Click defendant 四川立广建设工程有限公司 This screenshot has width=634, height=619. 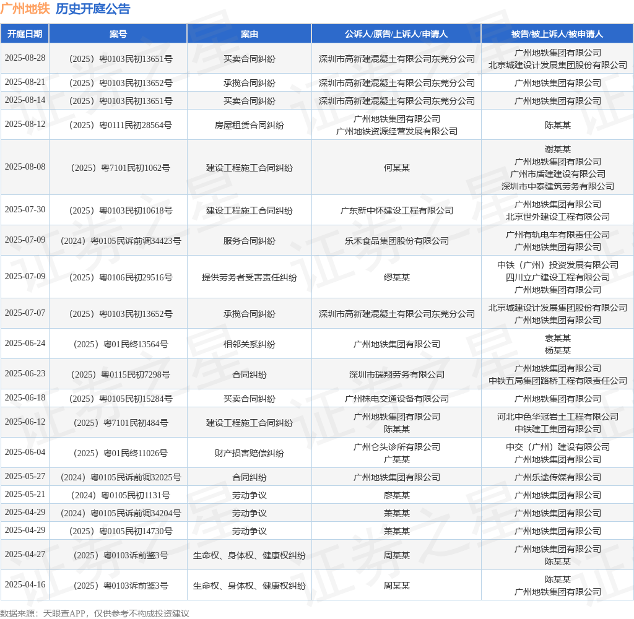point(557,277)
